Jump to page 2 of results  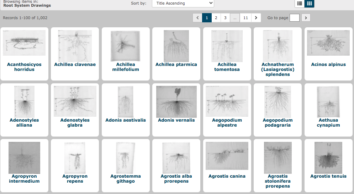pyautogui.click(x=216, y=18)
